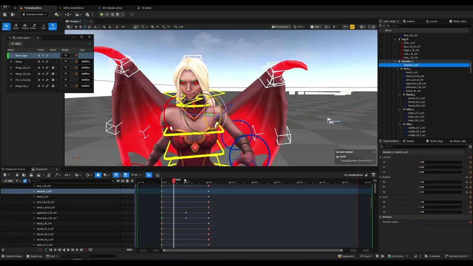
Task: Open Revision Control menu
Action: [x=457, y=256]
